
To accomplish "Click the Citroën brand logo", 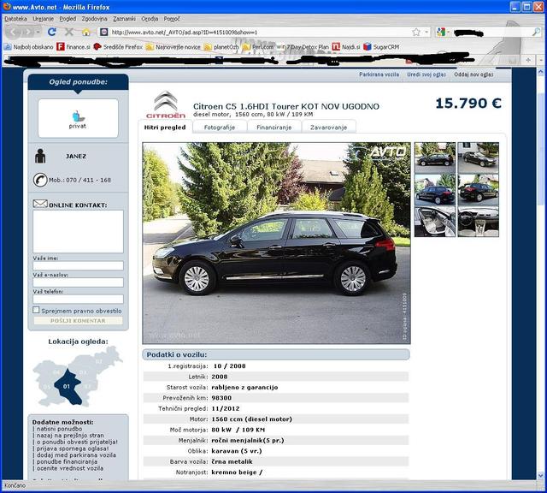I will coord(166,104).
